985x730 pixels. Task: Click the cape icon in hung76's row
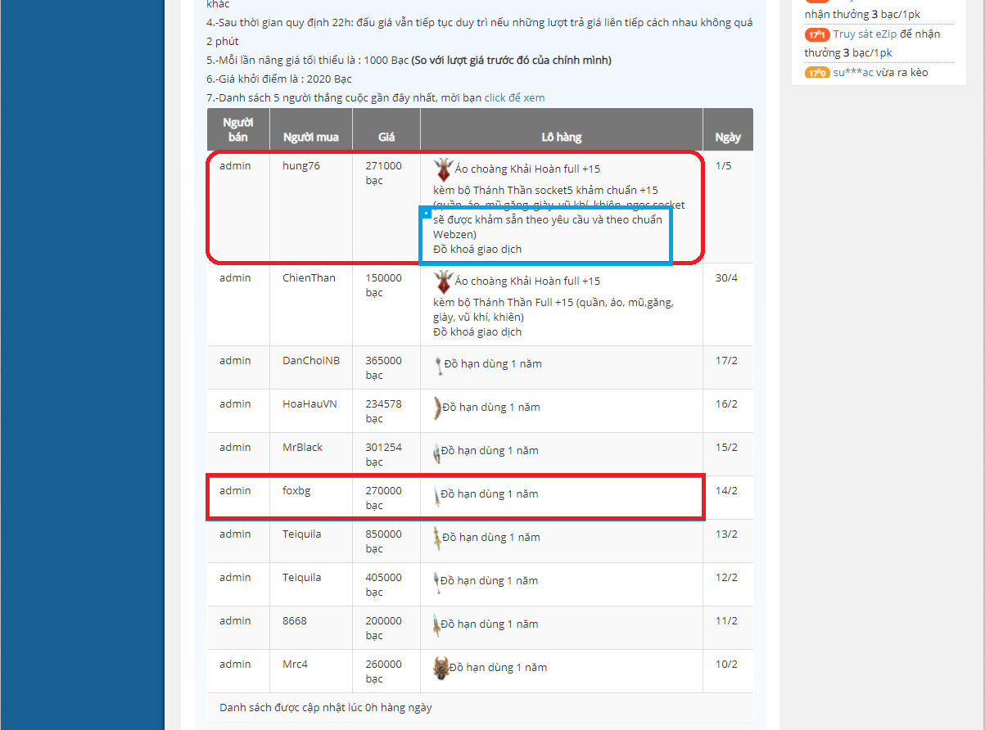pyautogui.click(x=443, y=169)
